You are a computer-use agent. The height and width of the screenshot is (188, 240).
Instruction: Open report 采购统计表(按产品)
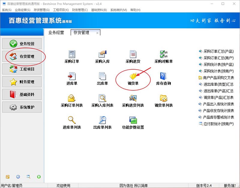click(216, 64)
